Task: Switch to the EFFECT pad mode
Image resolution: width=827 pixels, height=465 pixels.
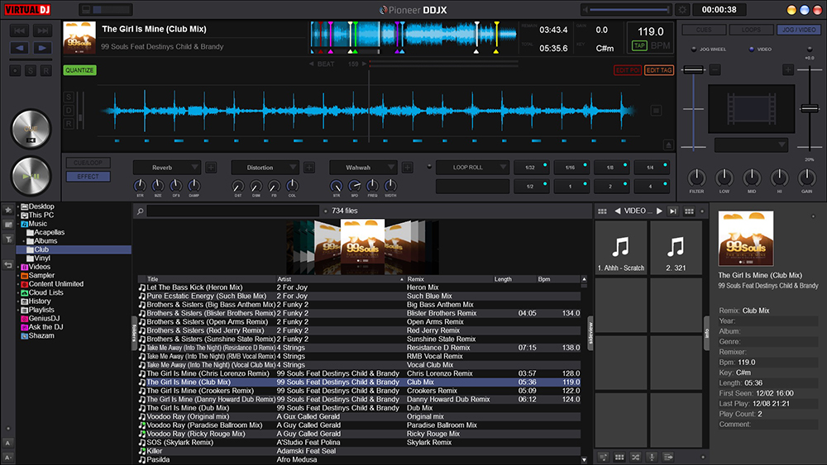Action: [88, 177]
